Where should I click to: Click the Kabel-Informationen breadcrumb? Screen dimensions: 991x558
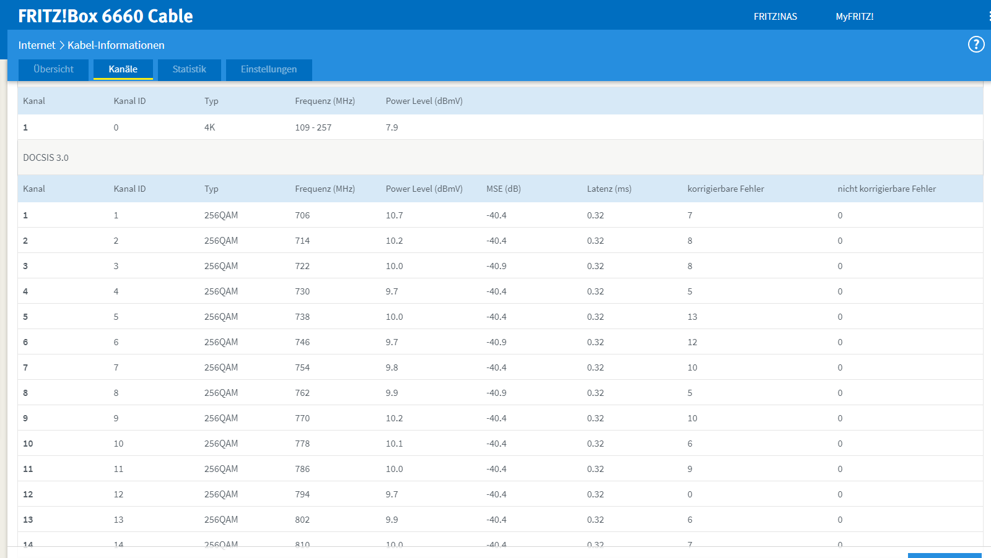click(x=116, y=45)
